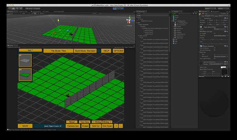Click the Project search-by-type icon

pos(193,13)
